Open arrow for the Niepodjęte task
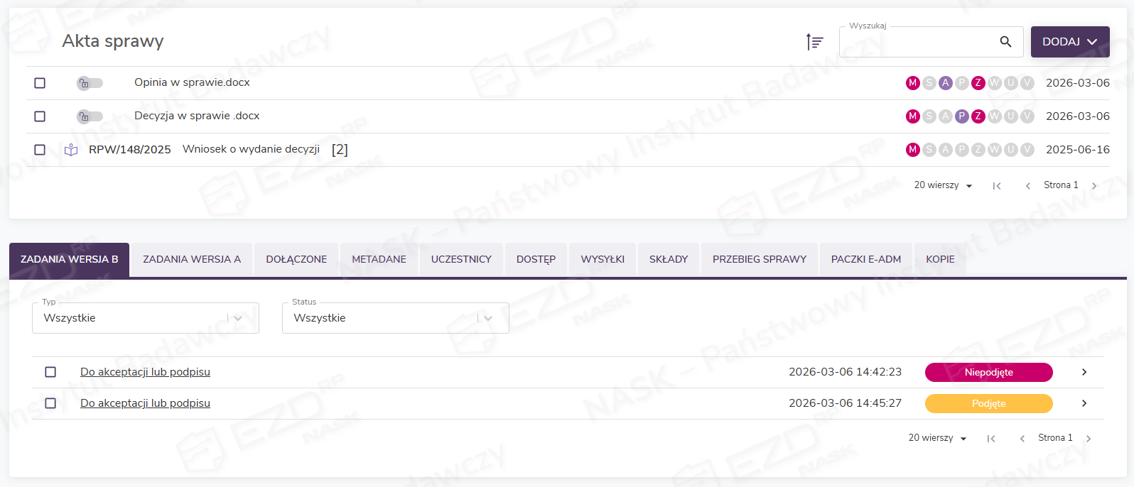Image resolution: width=1134 pixels, height=487 pixels. (x=1084, y=372)
